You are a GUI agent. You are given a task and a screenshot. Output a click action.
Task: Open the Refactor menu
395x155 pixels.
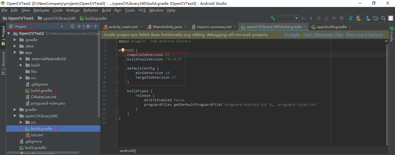(91, 10)
